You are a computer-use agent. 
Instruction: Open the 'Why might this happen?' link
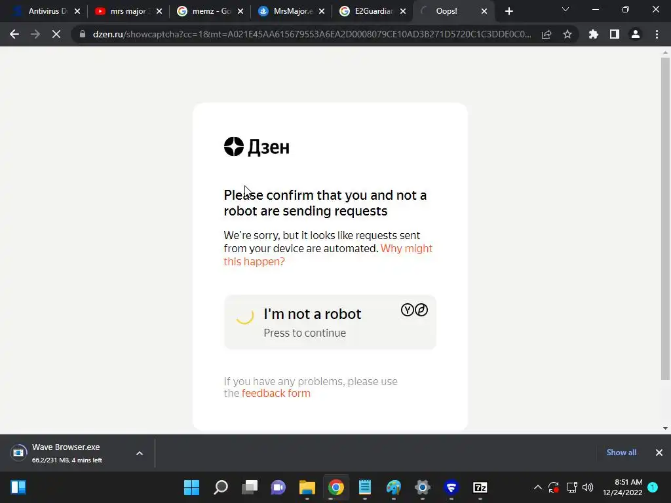pyautogui.click(x=328, y=255)
